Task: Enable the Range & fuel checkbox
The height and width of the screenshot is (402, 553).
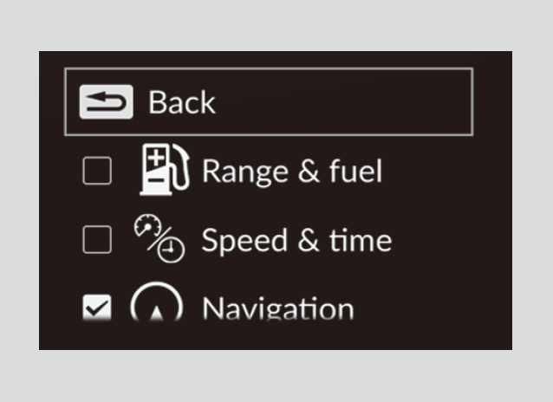Action: pyautogui.click(x=96, y=172)
